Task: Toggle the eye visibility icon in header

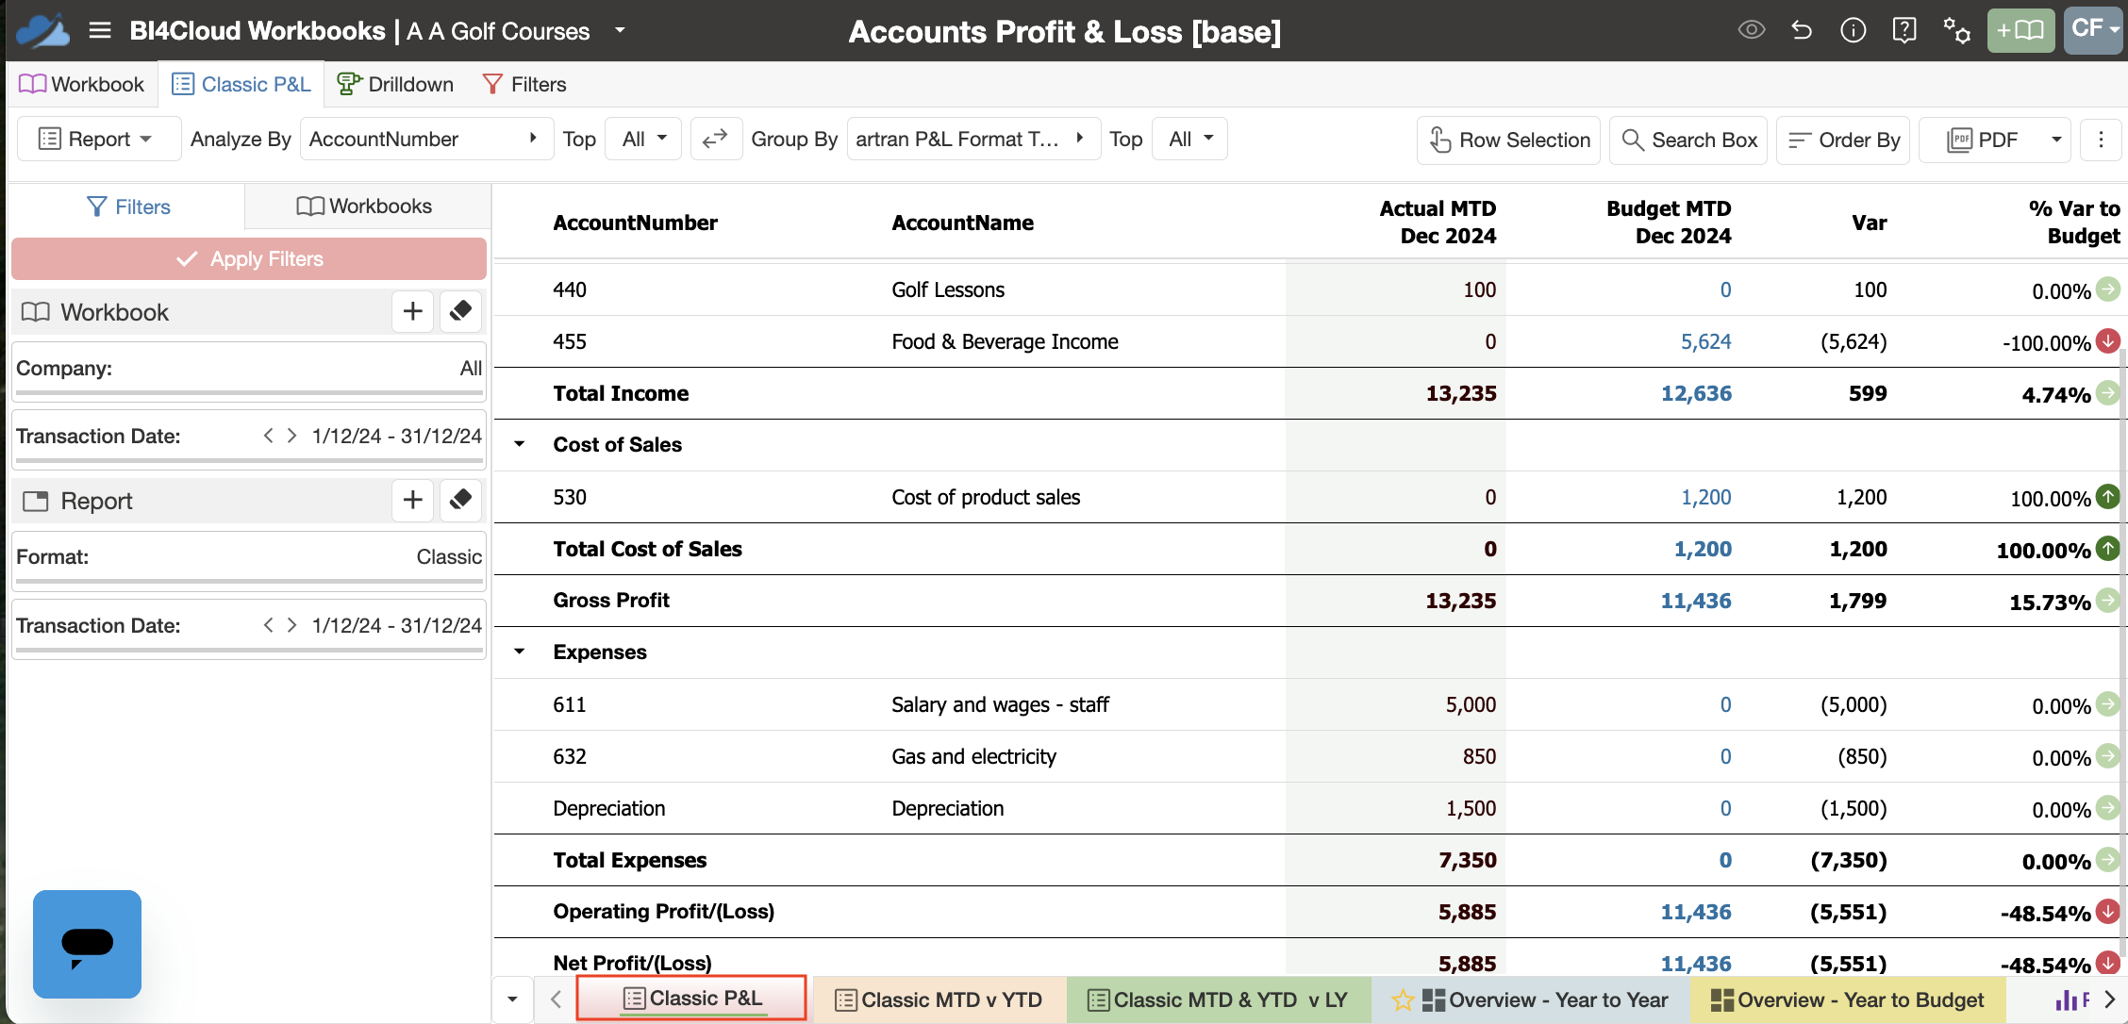Action: coord(1751,30)
